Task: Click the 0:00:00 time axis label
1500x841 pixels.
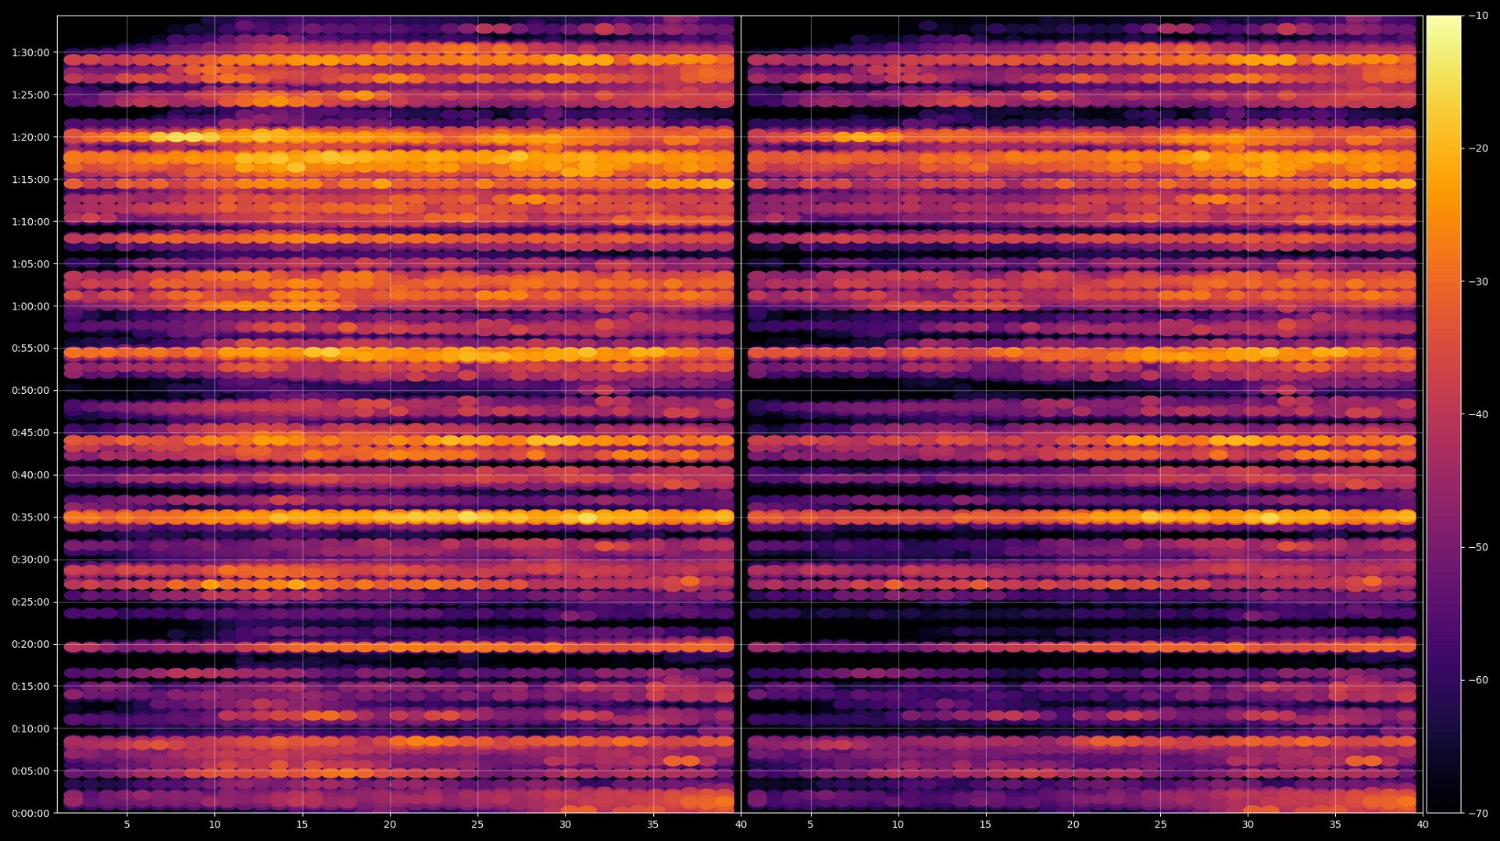Action: 30,814
